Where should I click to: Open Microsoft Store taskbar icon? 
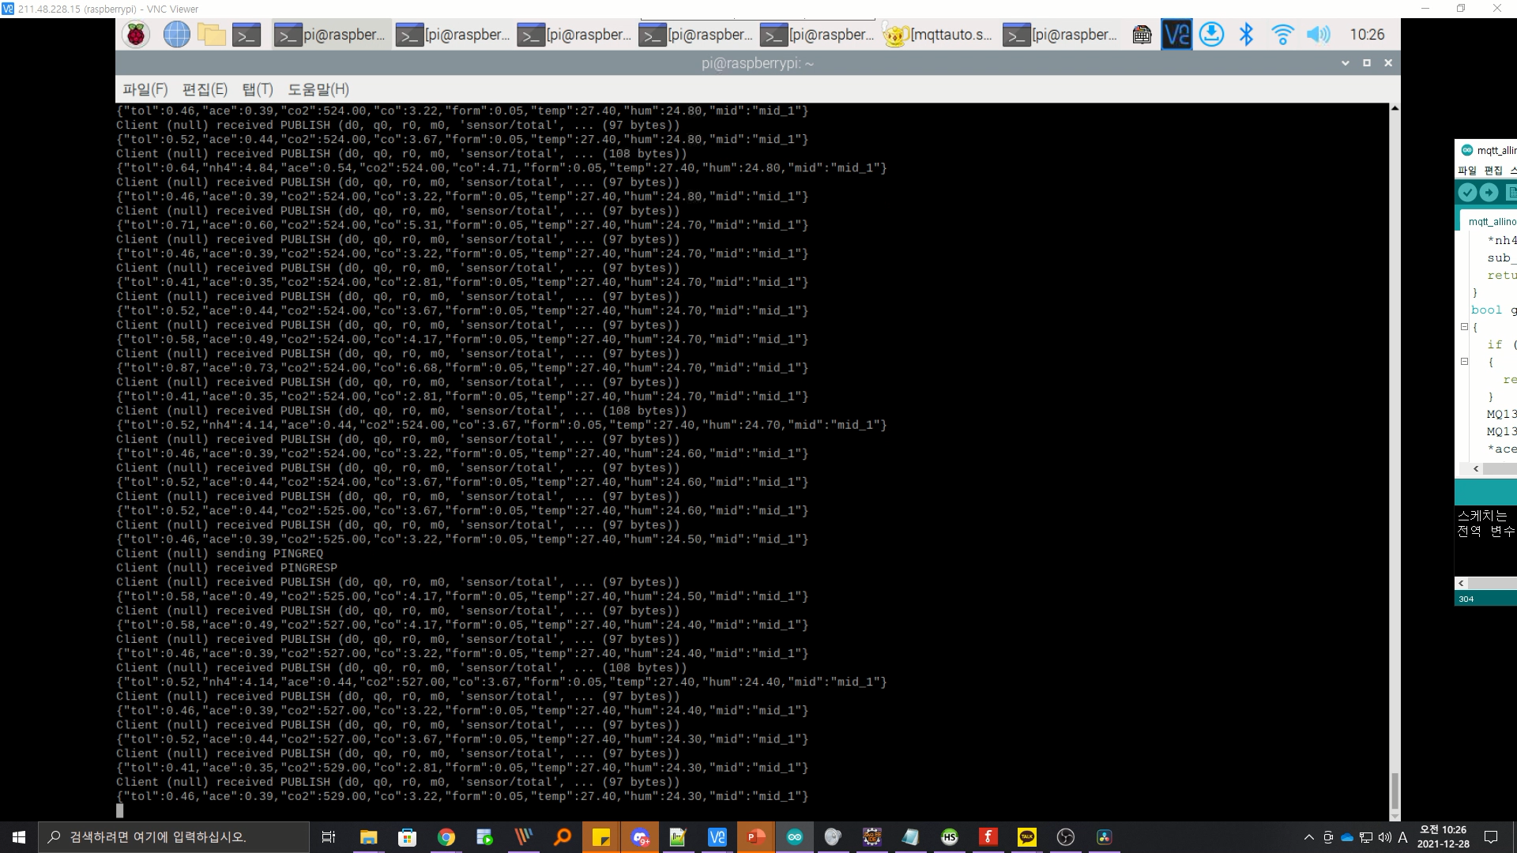point(408,837)
